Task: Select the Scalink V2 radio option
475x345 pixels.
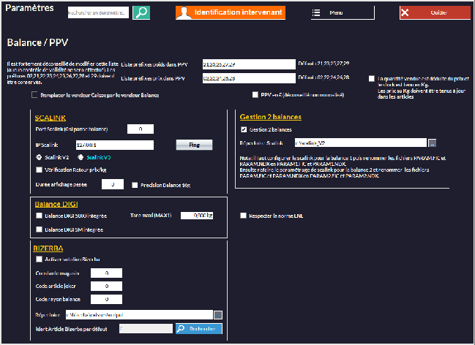Action: point(39,156)
